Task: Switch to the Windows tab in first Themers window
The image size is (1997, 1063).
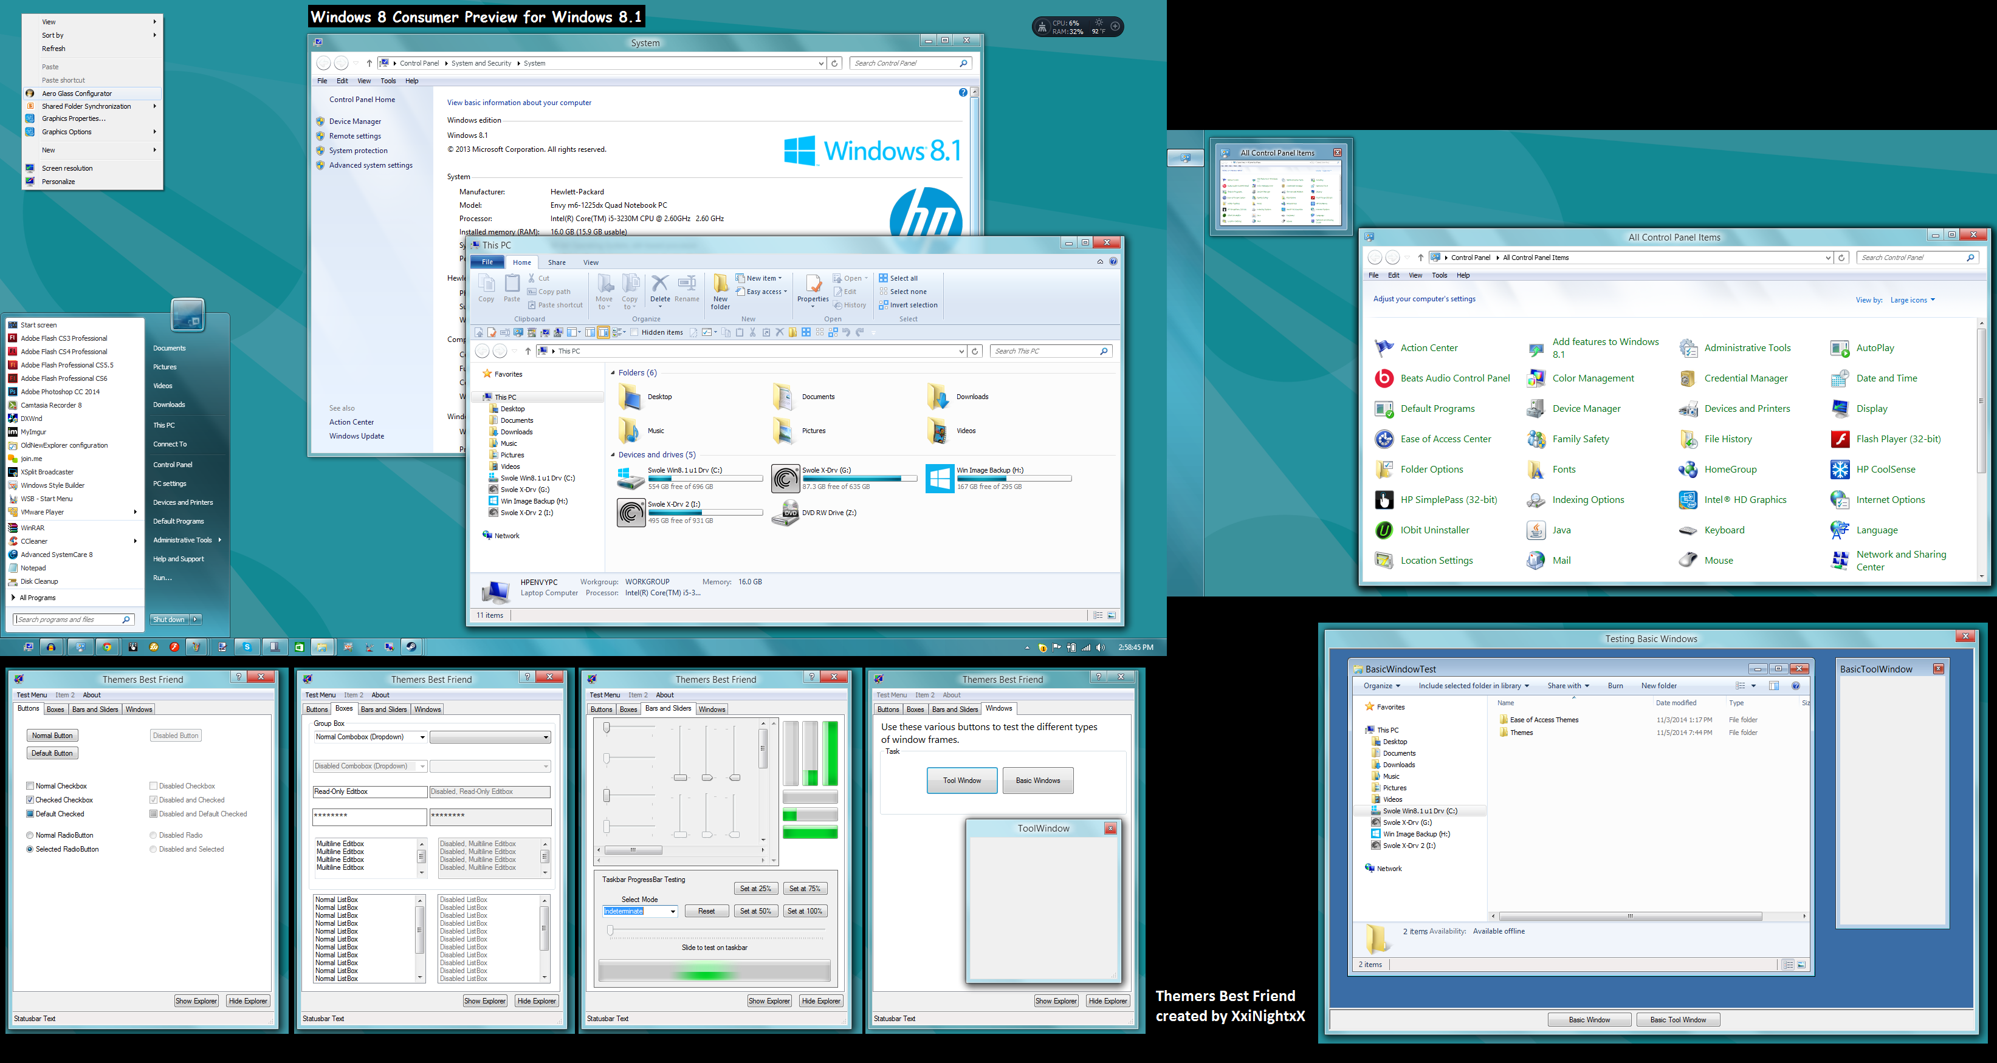Action: tap(139, 709)
